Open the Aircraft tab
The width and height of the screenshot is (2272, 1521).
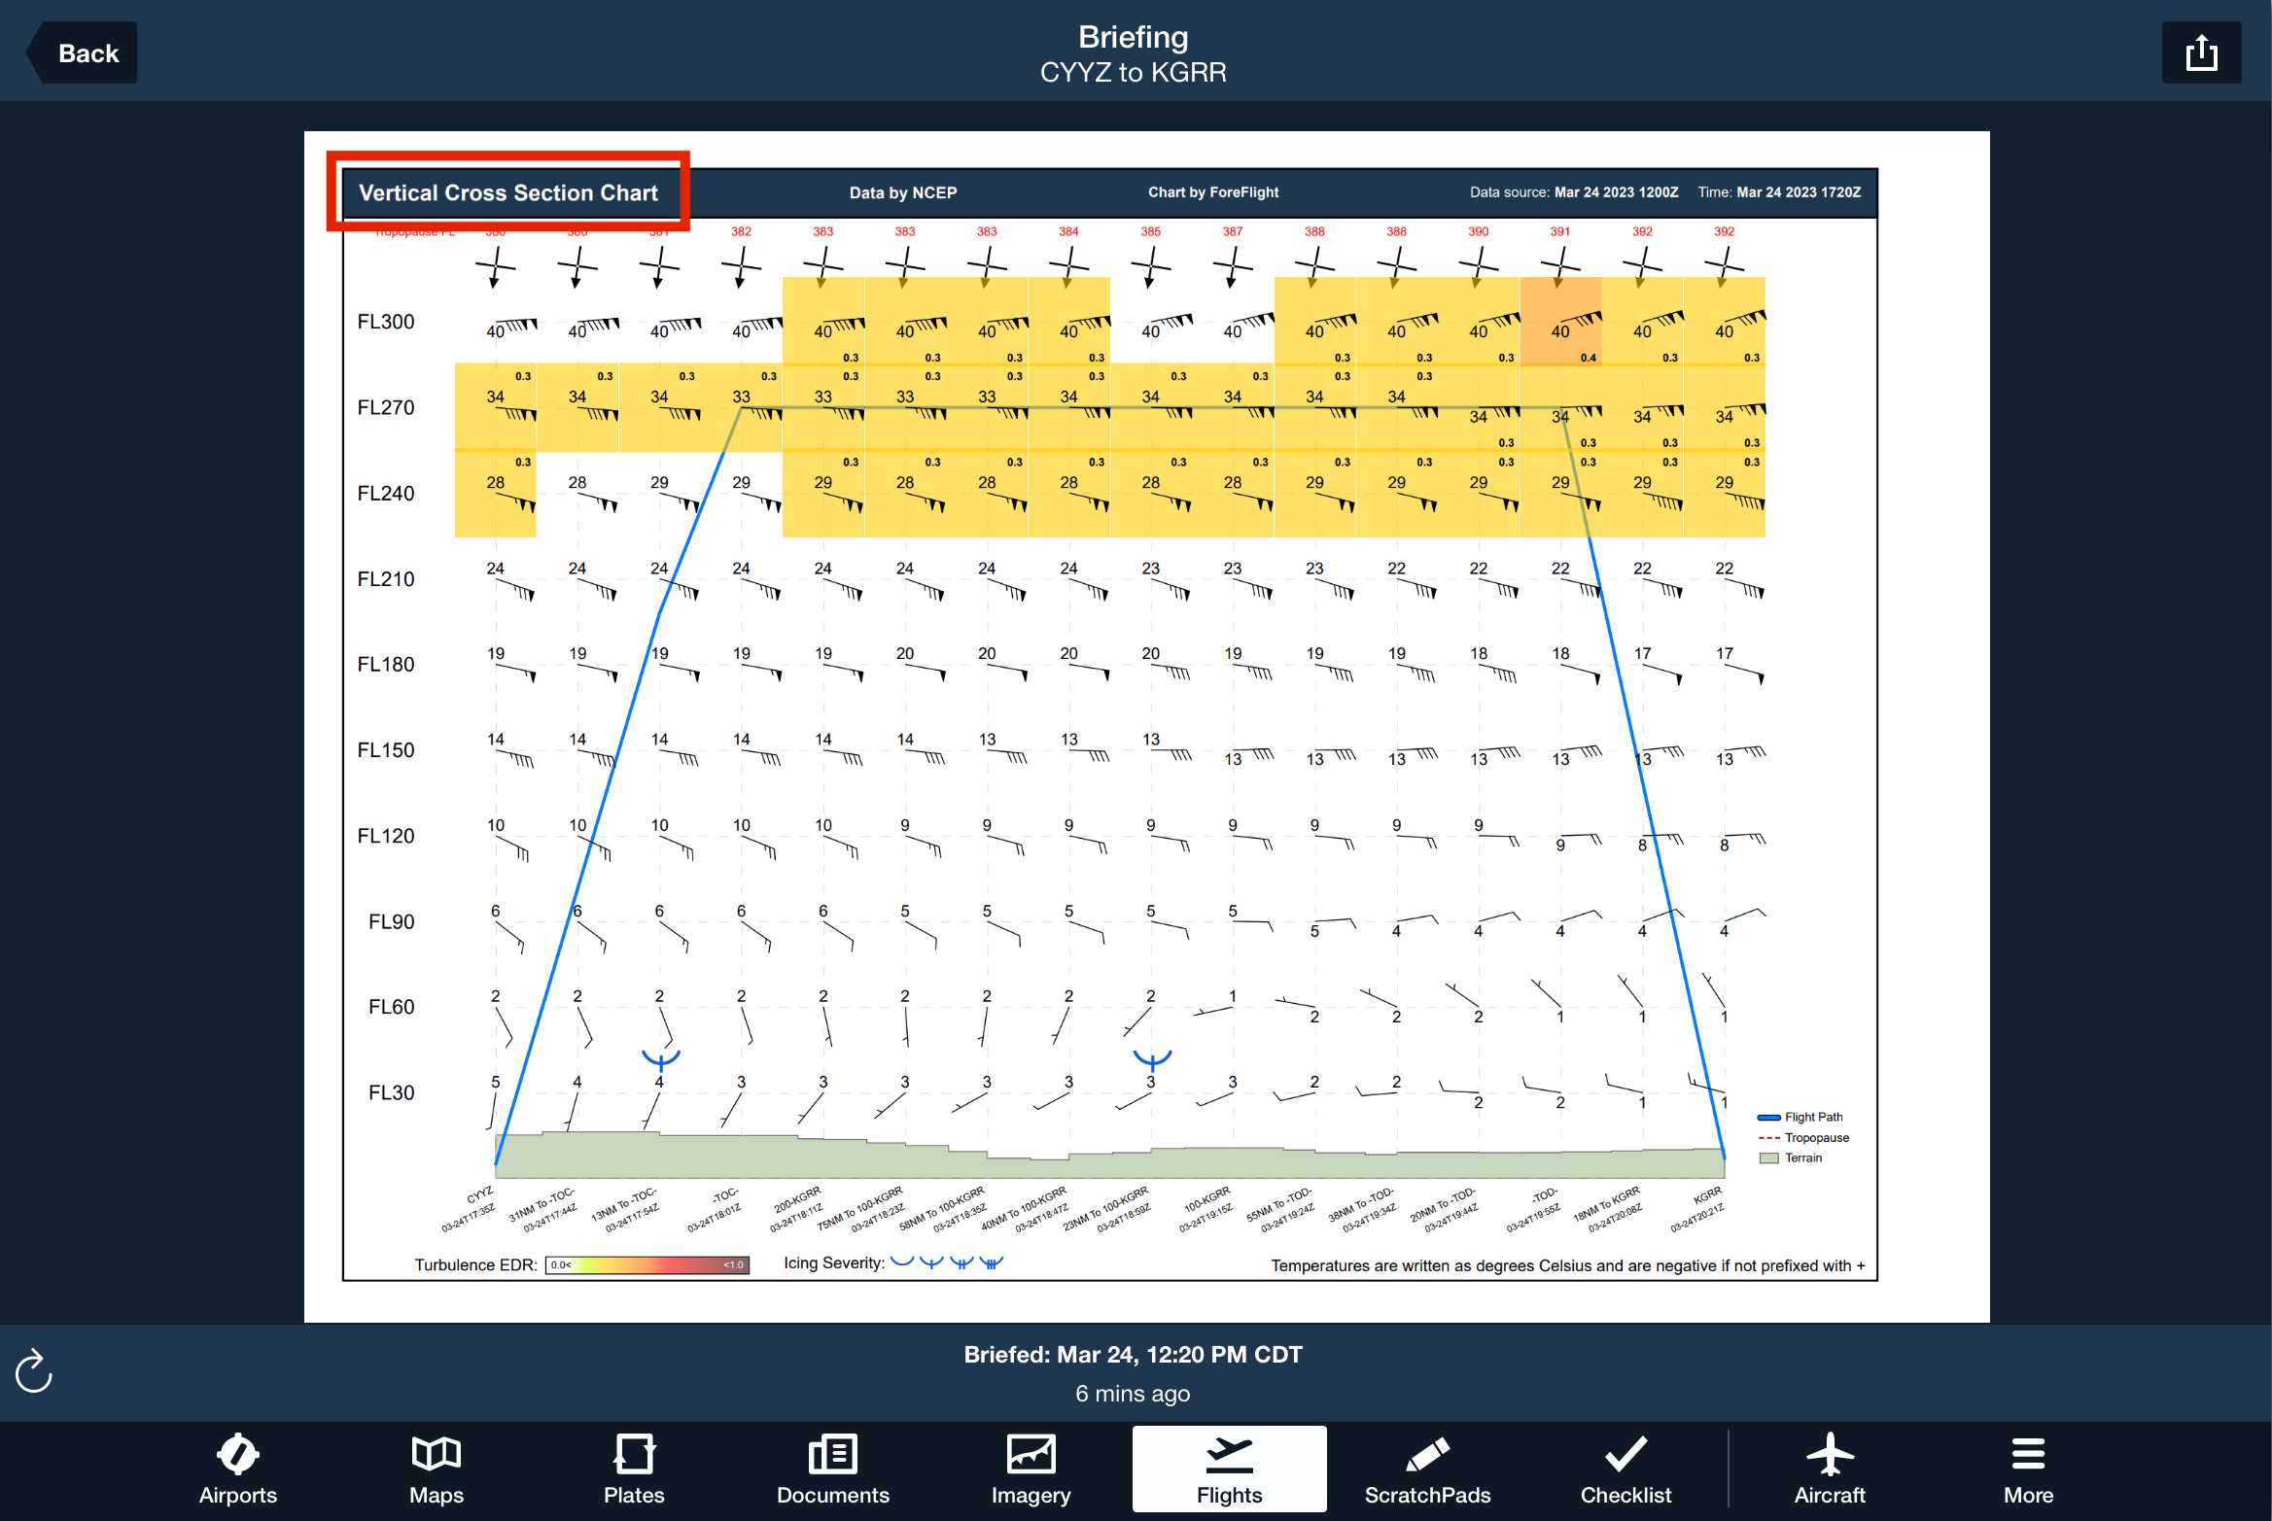[1829, 1469]
